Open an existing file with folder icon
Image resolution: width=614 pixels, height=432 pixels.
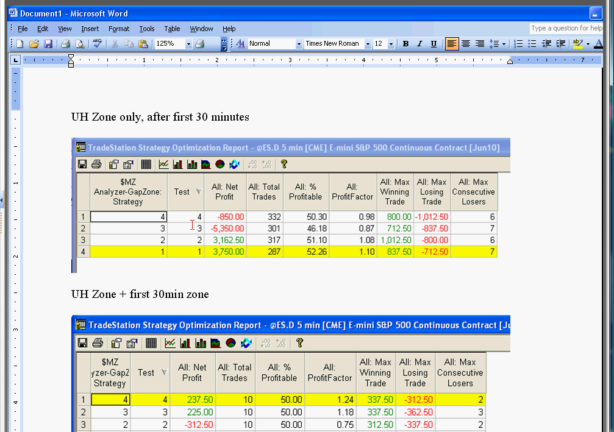click(x=34, y=44)
